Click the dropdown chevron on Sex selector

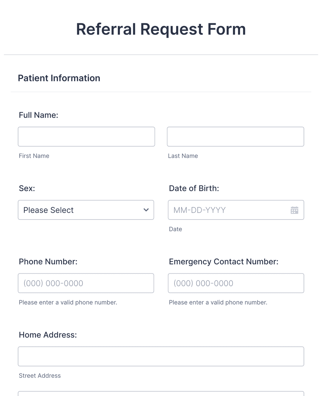(x=146, y=210)
